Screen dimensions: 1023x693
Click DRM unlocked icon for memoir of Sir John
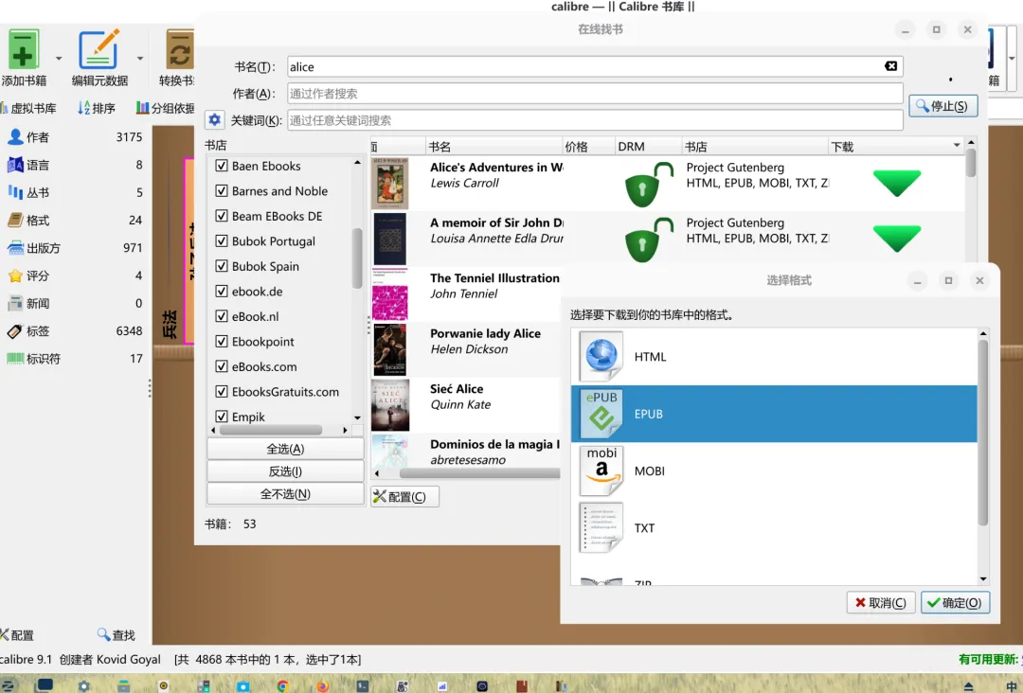649,240
